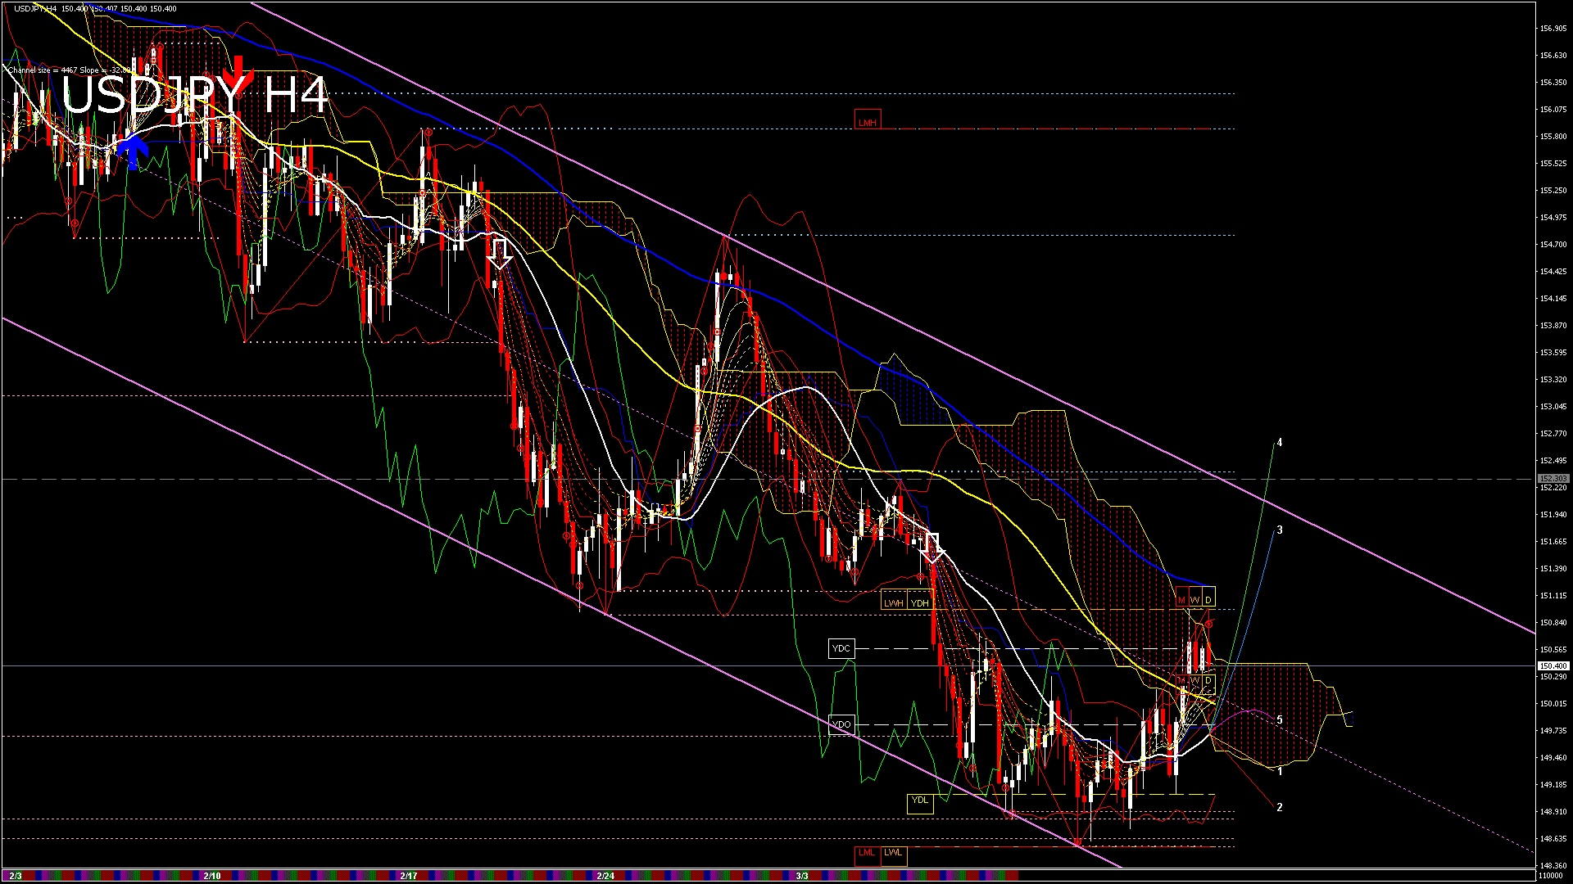Select the blue up arrow signal
1573x884 pixels.
tap(131, 150)
